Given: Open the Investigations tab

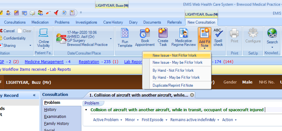Looking at the screenshot, I should pyautogui.click(x=86, y=22).
